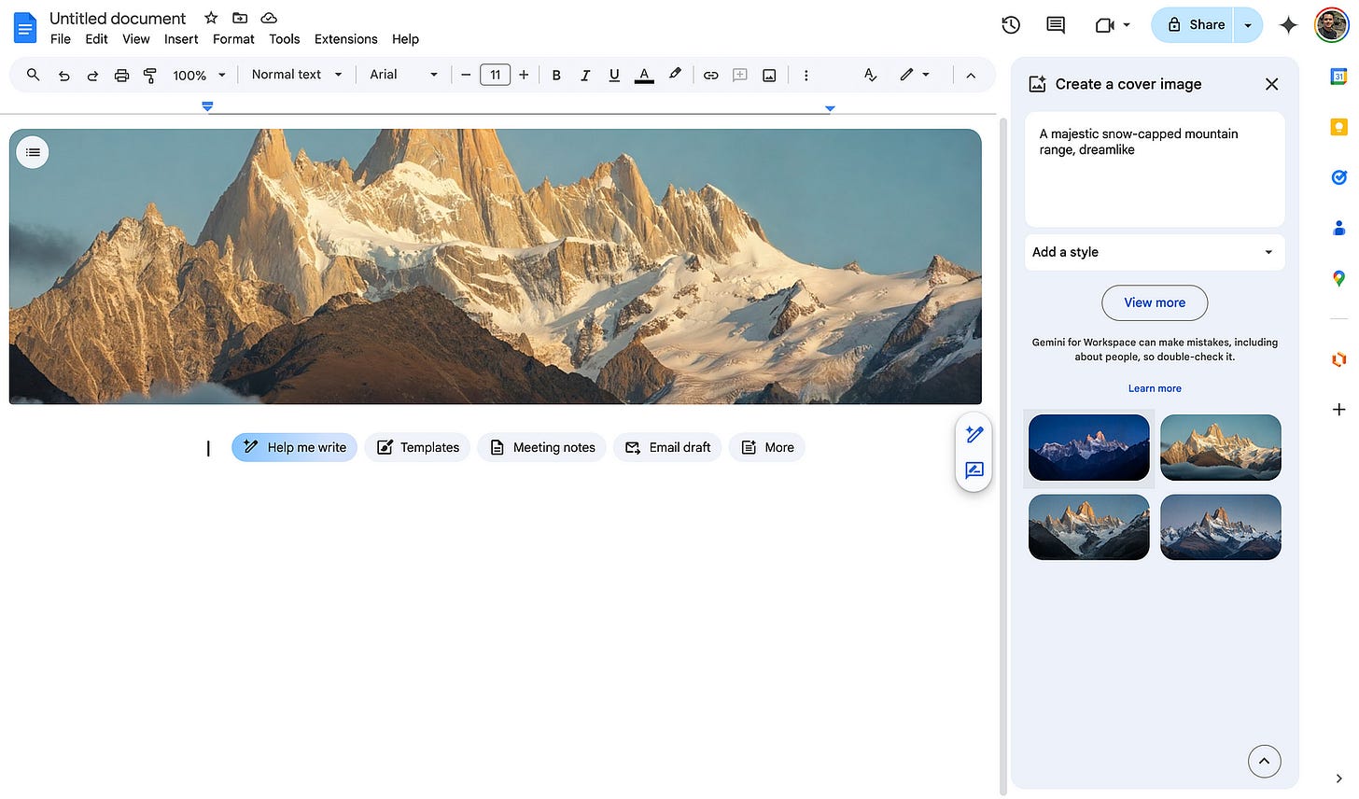
Task: Click the cover image prompt text box
Action: 1155,170
